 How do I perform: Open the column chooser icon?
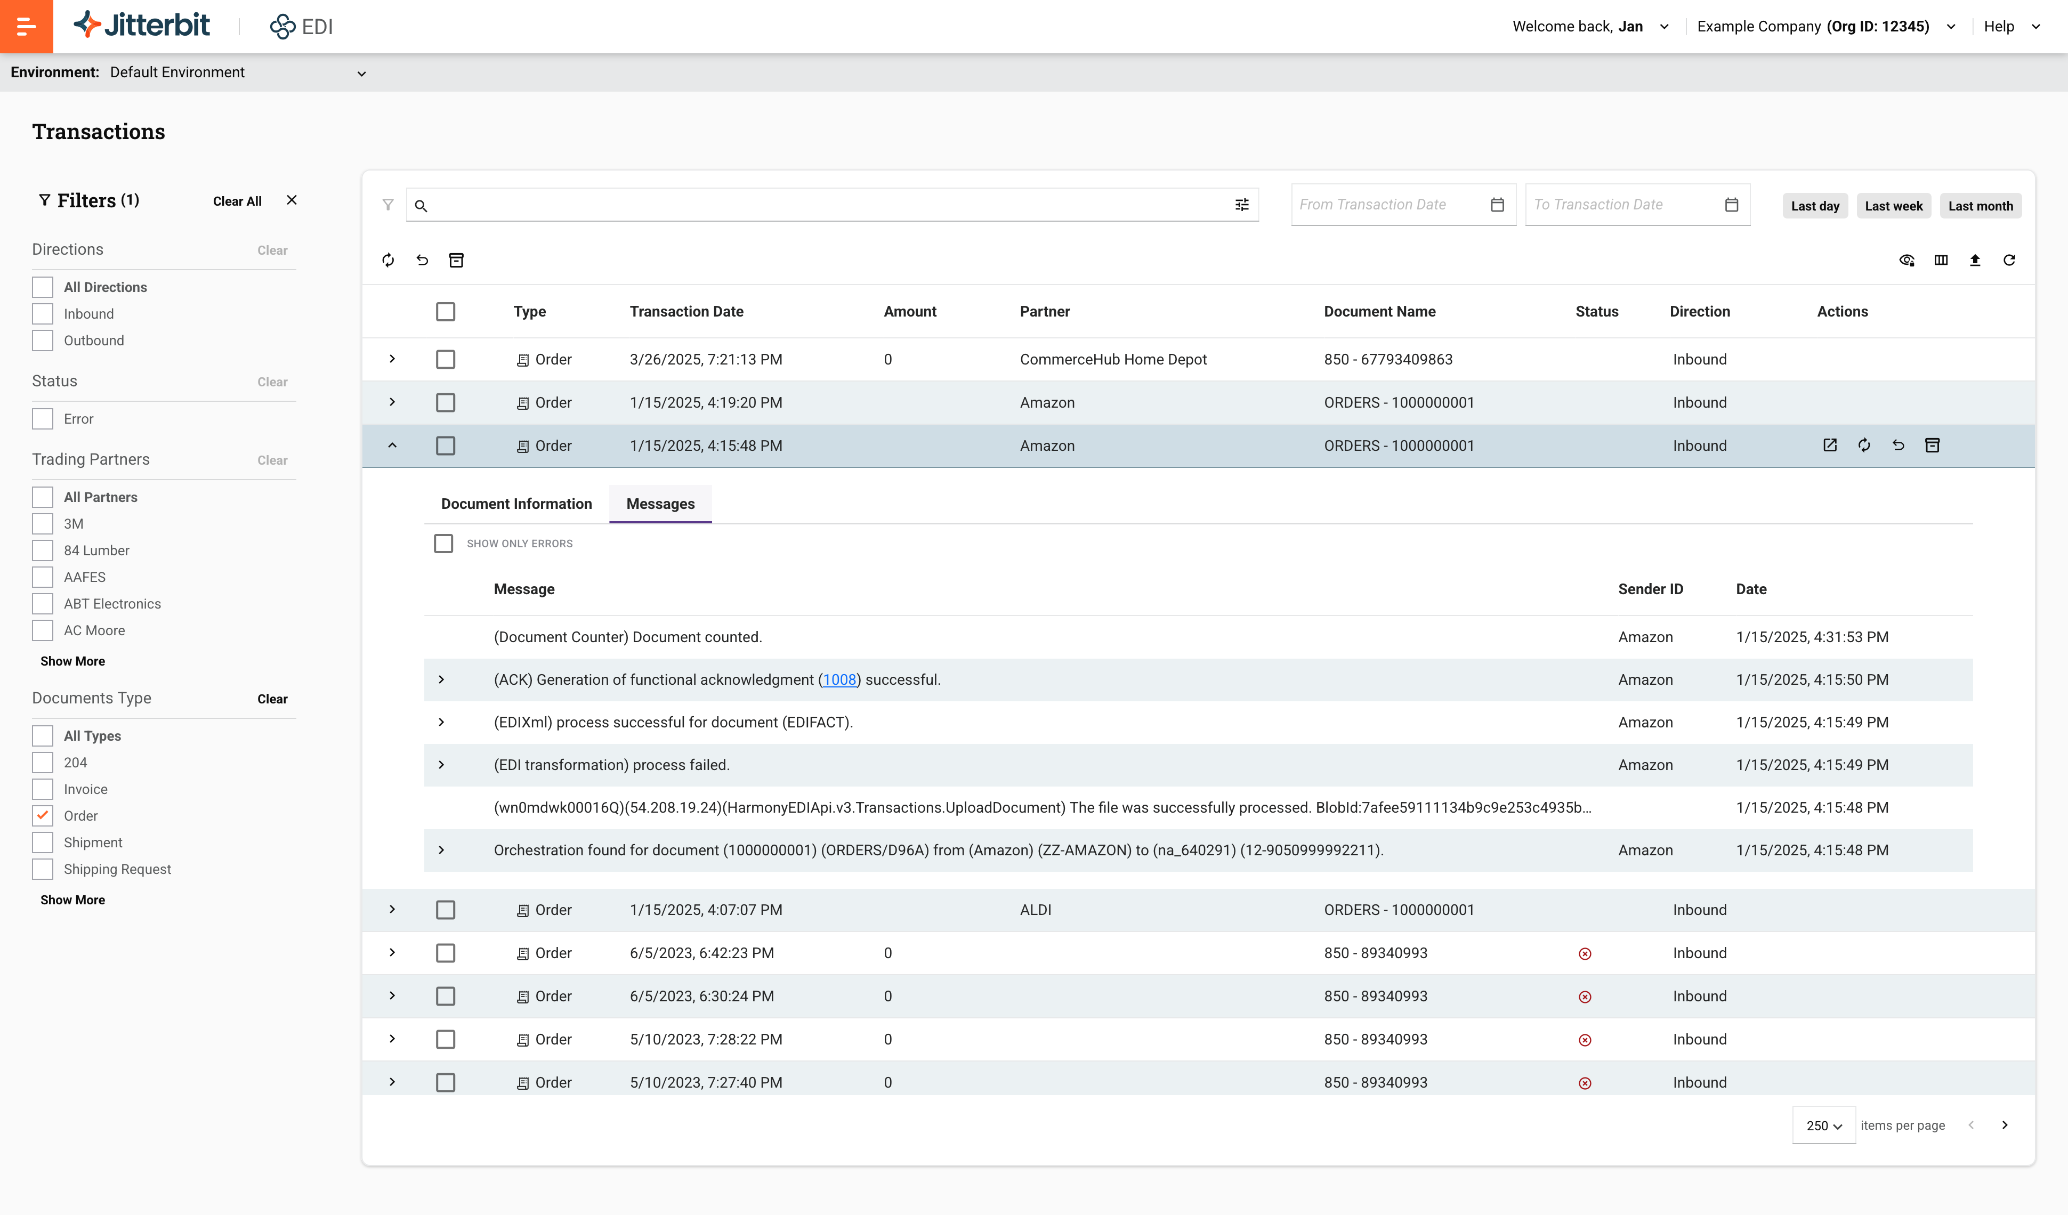[1941, 260]
